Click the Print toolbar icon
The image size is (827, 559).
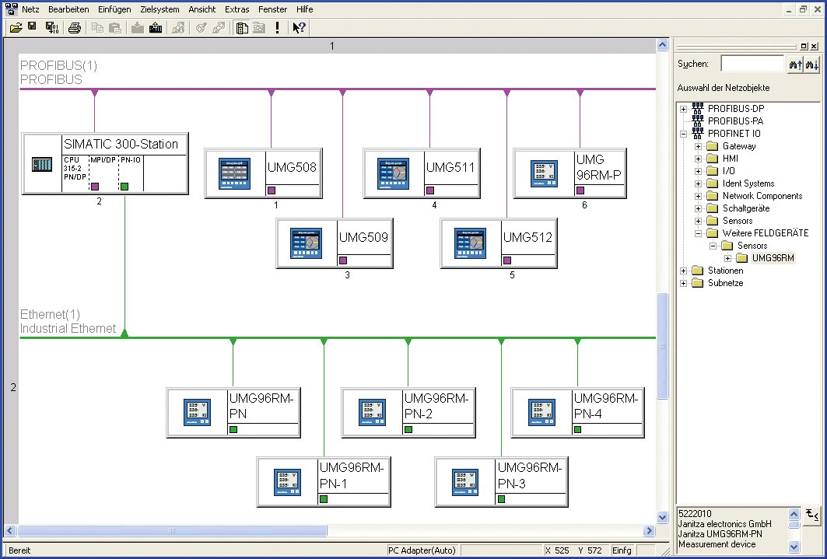pyautogui.click(x=75, y=28)
